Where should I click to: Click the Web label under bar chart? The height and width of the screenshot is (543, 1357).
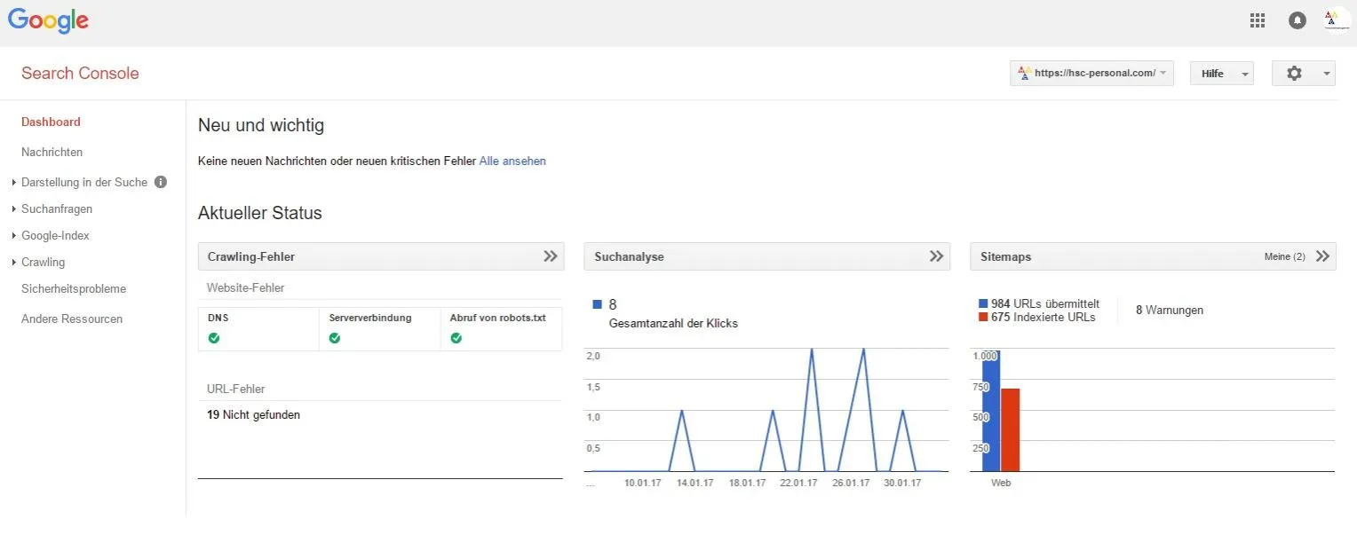1001,483
